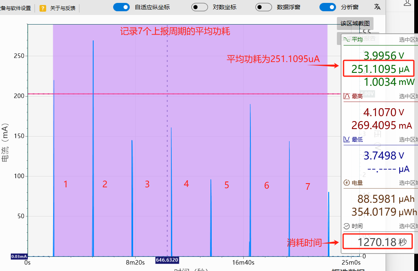Disable the 自适应纵坐标 toggle
This screenshot has width=418, height=271.
[x=121, y=7]
